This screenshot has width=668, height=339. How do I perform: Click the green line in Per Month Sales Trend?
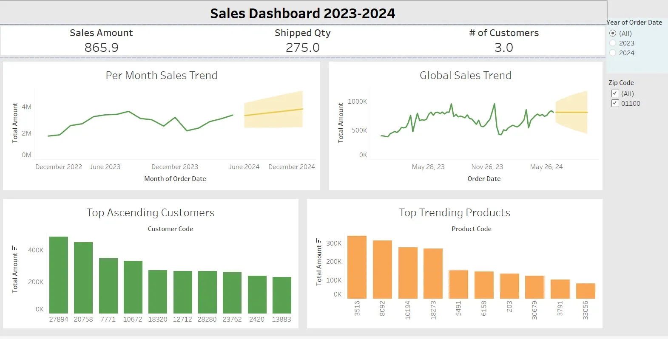[x=140, y=118]
